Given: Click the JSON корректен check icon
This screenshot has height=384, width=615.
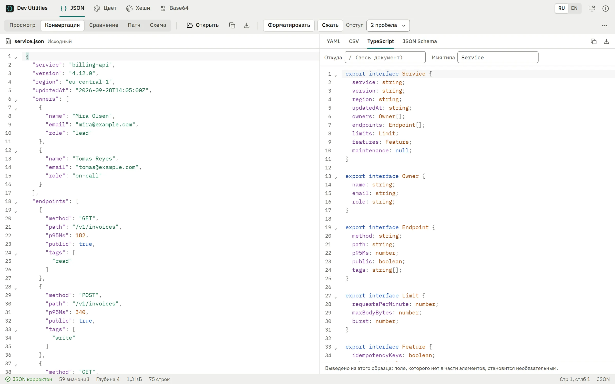Looking at the screenshot, I should tap(8, 379).
